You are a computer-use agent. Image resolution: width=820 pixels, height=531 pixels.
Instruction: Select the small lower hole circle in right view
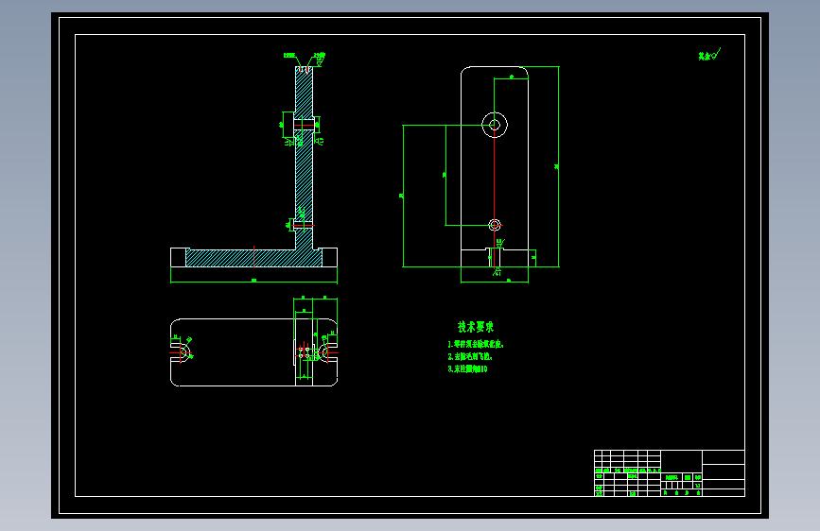tap(495, 225)
